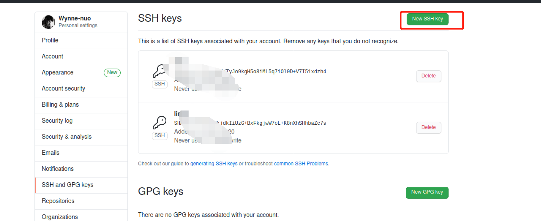Click the New GPG key button

coord(427,192)
